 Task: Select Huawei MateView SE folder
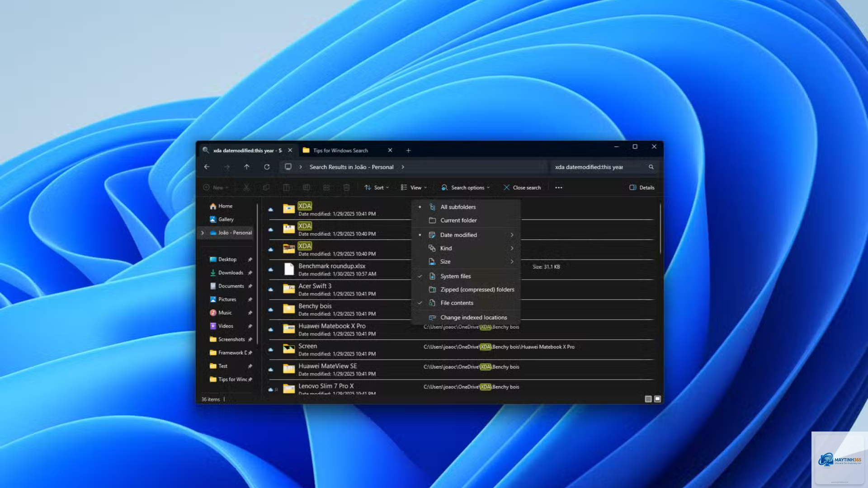[x=461, y=370]
